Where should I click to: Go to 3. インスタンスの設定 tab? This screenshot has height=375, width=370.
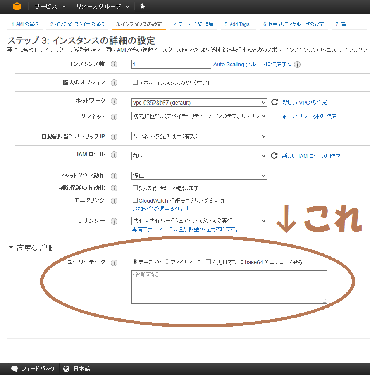pyautogui.click(x=139, y=24)
